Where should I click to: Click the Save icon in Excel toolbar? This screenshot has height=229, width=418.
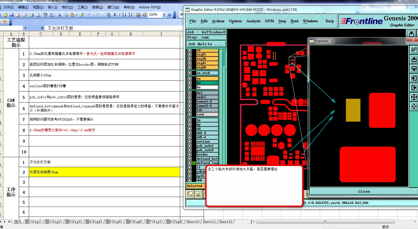coord(12,15)
